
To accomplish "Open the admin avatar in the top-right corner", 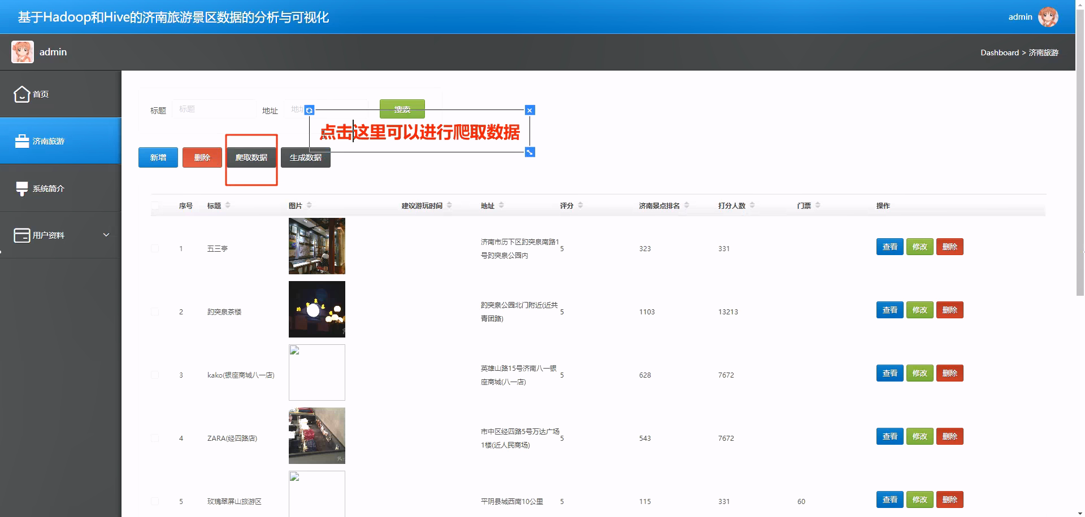I will [1049, 16].
